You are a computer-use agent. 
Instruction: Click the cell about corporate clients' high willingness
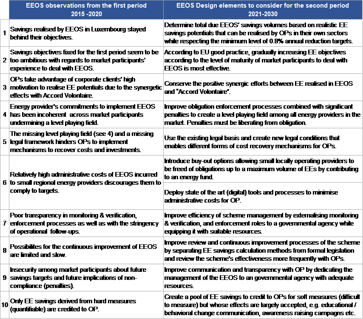(x=86, y=87)
